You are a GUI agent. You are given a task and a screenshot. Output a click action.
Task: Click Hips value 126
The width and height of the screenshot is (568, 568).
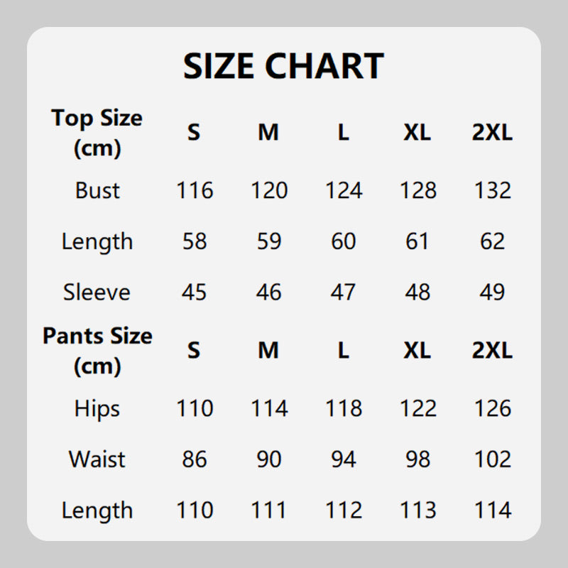pos(492,408)
